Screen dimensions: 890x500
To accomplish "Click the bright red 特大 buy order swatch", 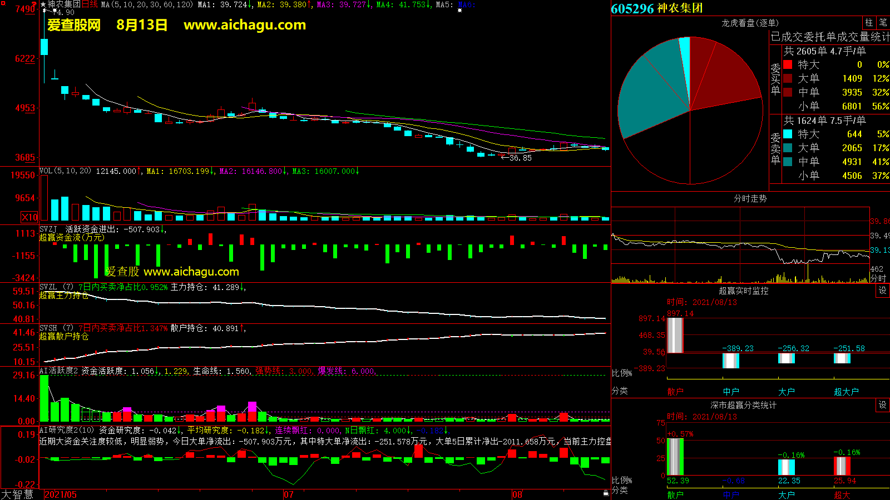I will (788, 64).
